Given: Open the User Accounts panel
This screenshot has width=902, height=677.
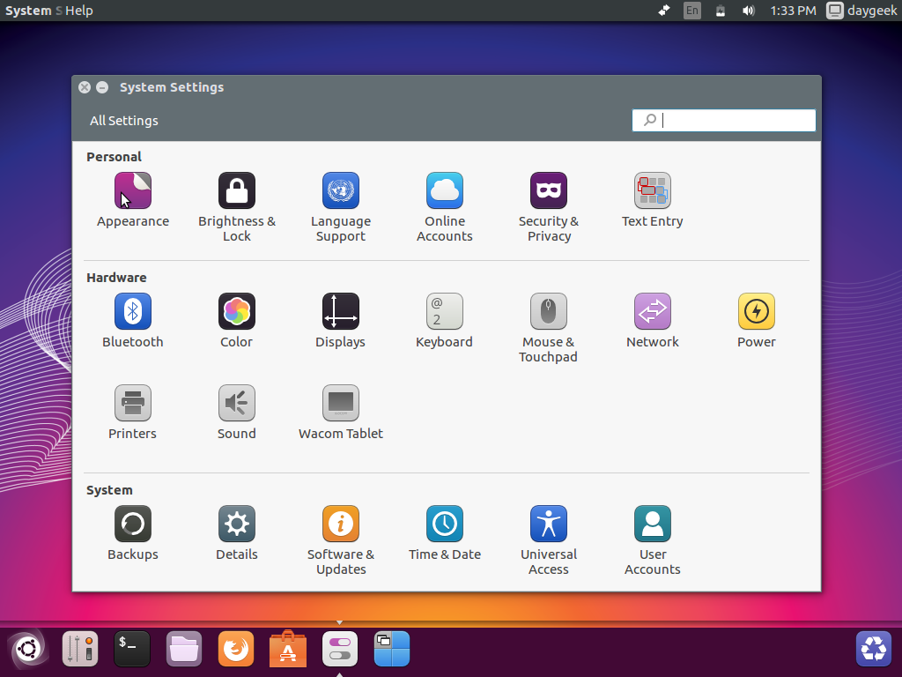Looking at the screenshot, I should pos(653,524).
